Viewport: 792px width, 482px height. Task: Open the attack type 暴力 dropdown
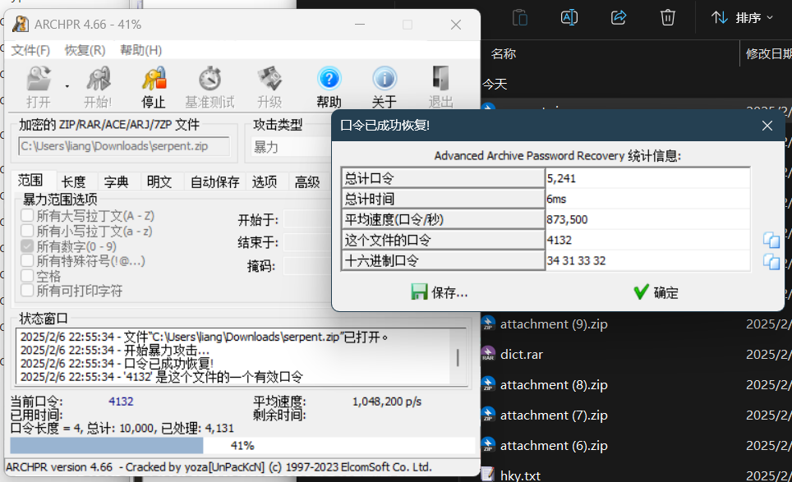click(291, 147)
